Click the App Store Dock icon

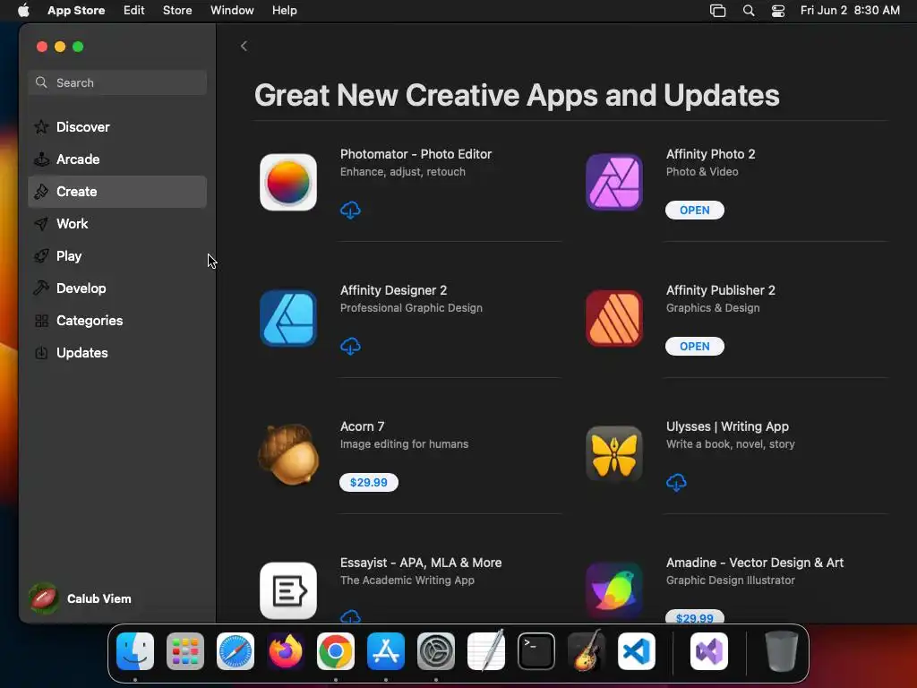coord(386,651)
